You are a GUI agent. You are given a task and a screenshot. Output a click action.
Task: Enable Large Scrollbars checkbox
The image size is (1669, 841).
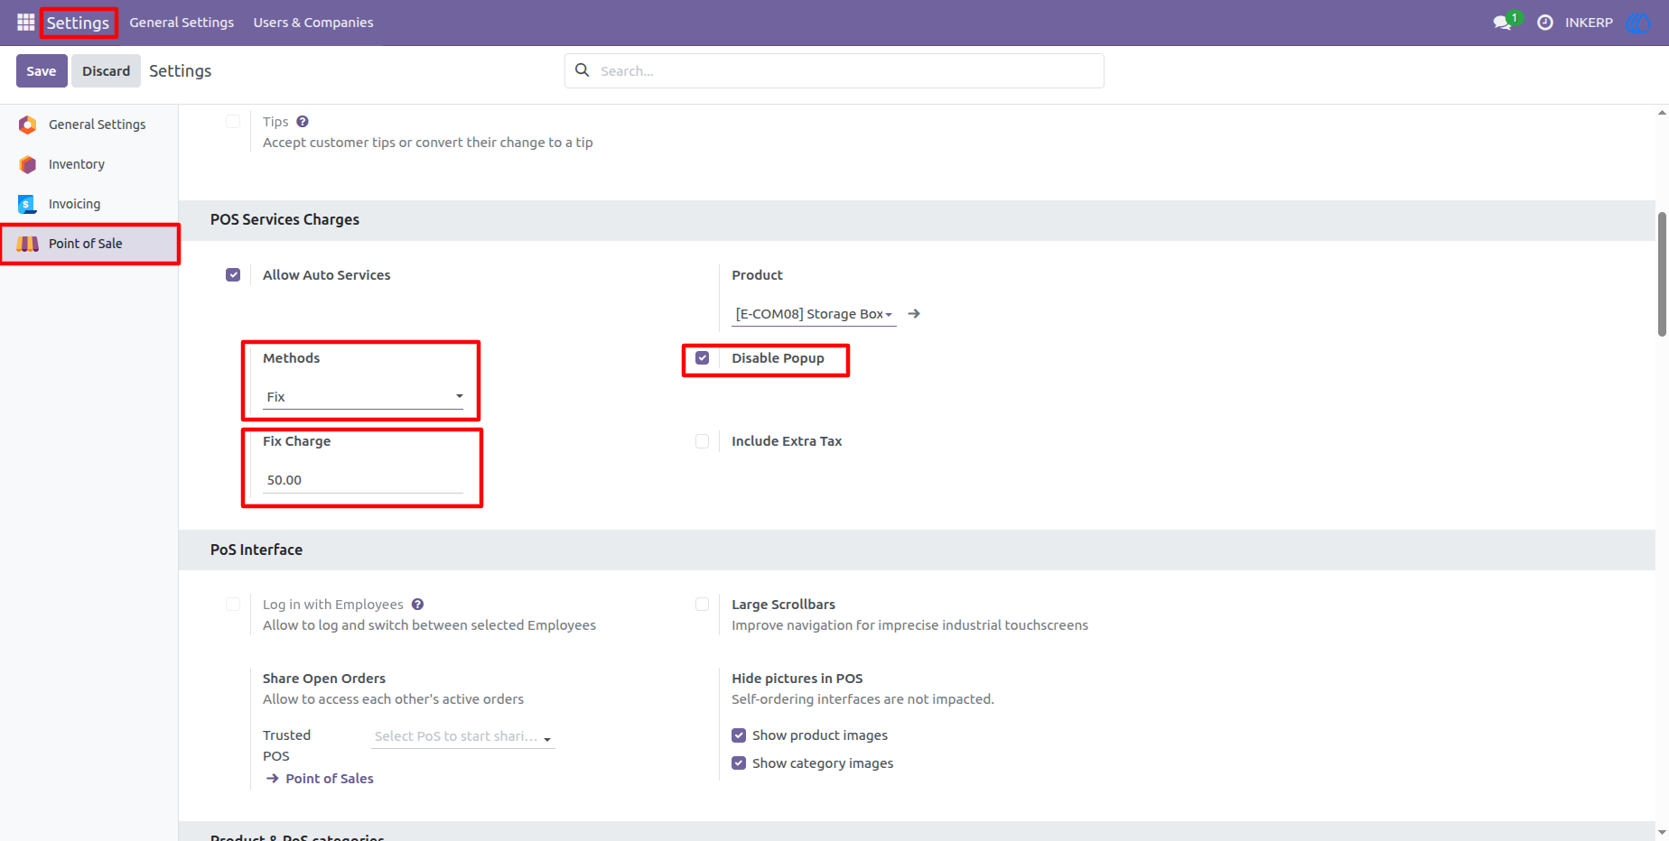point(702,604)
